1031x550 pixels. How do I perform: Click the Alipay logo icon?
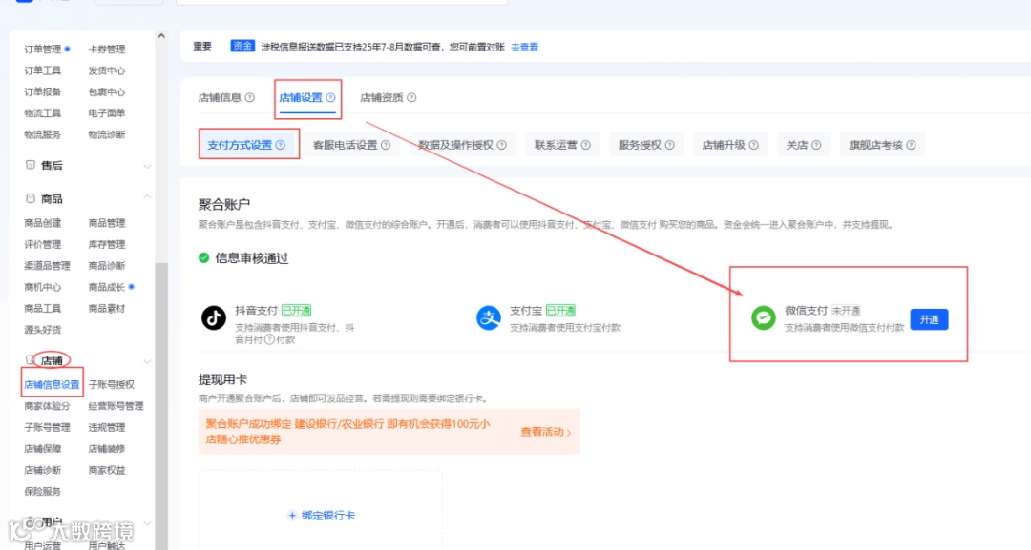(x=489, y=318)
